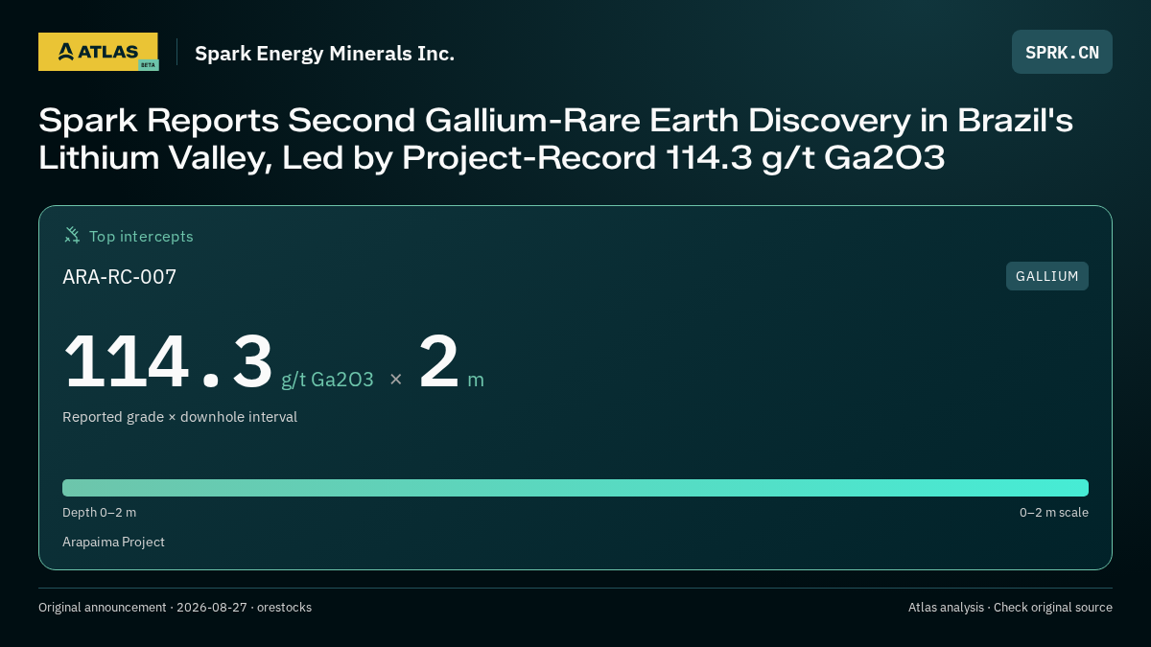
Task: Click 'Original announcement · 2026-08-27 · orestocks' footer
Action: click(175, 607)
